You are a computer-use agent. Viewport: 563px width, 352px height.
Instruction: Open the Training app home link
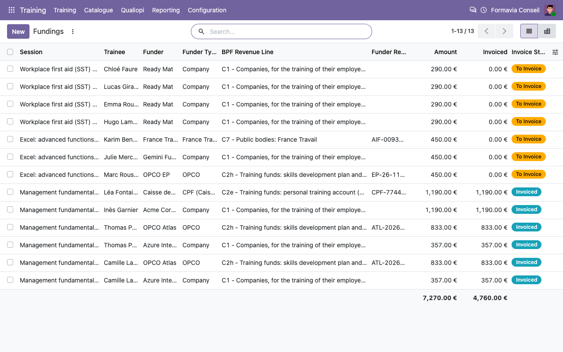(x=33, y=10)
